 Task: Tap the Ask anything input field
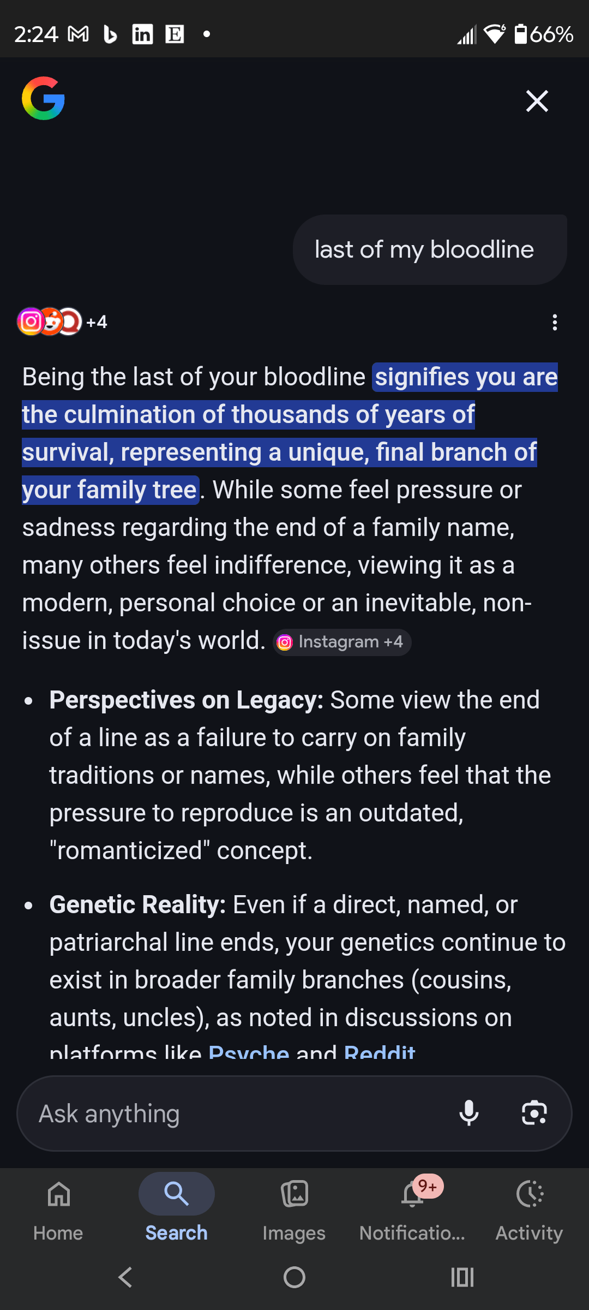(235, 1113)
